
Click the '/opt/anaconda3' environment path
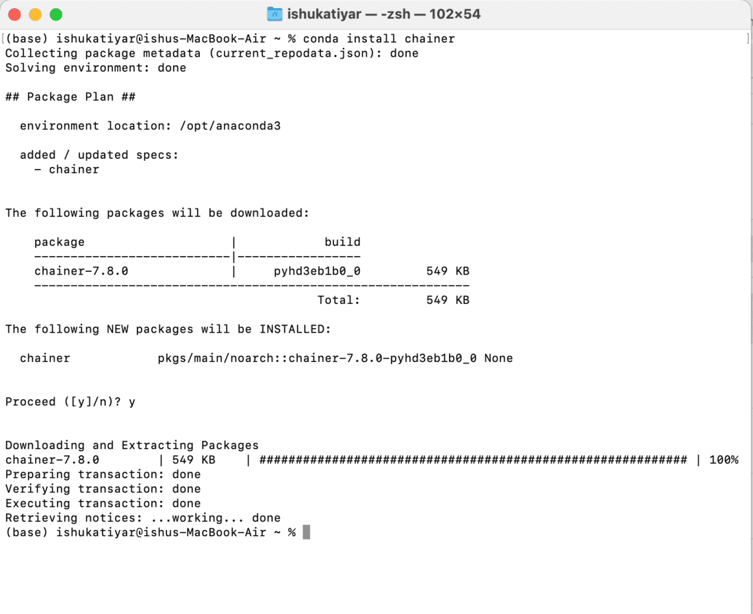(x=230, y=126)
